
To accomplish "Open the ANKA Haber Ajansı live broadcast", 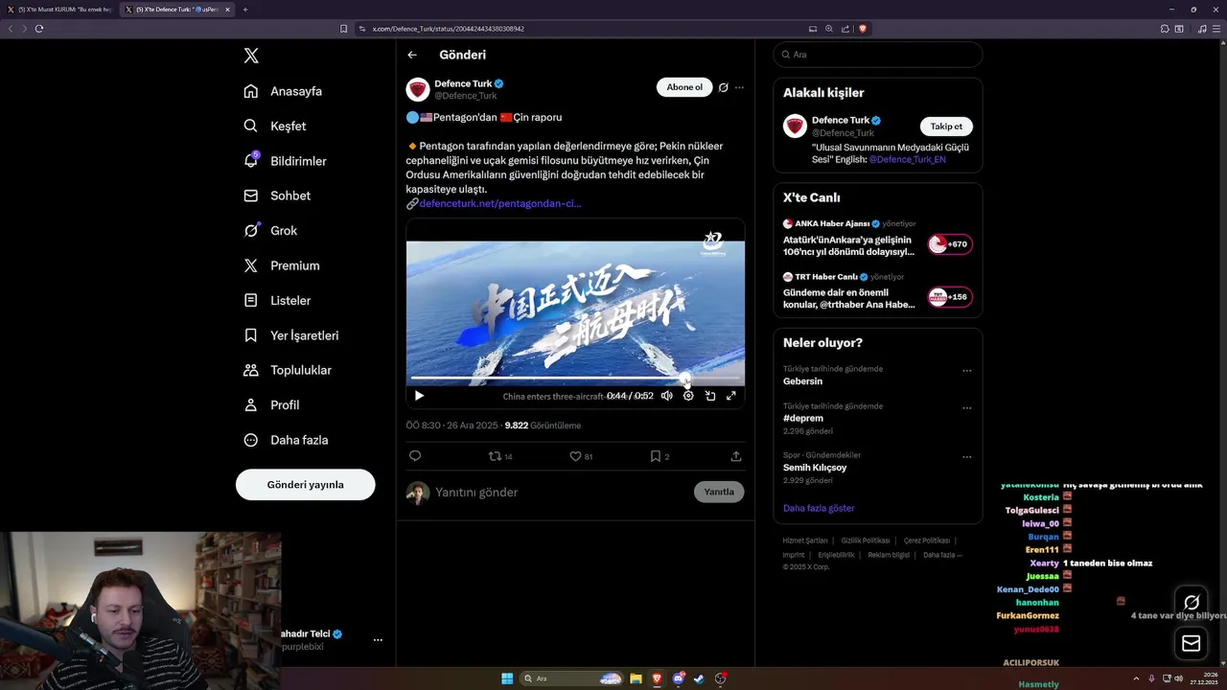I will point(878,238).
